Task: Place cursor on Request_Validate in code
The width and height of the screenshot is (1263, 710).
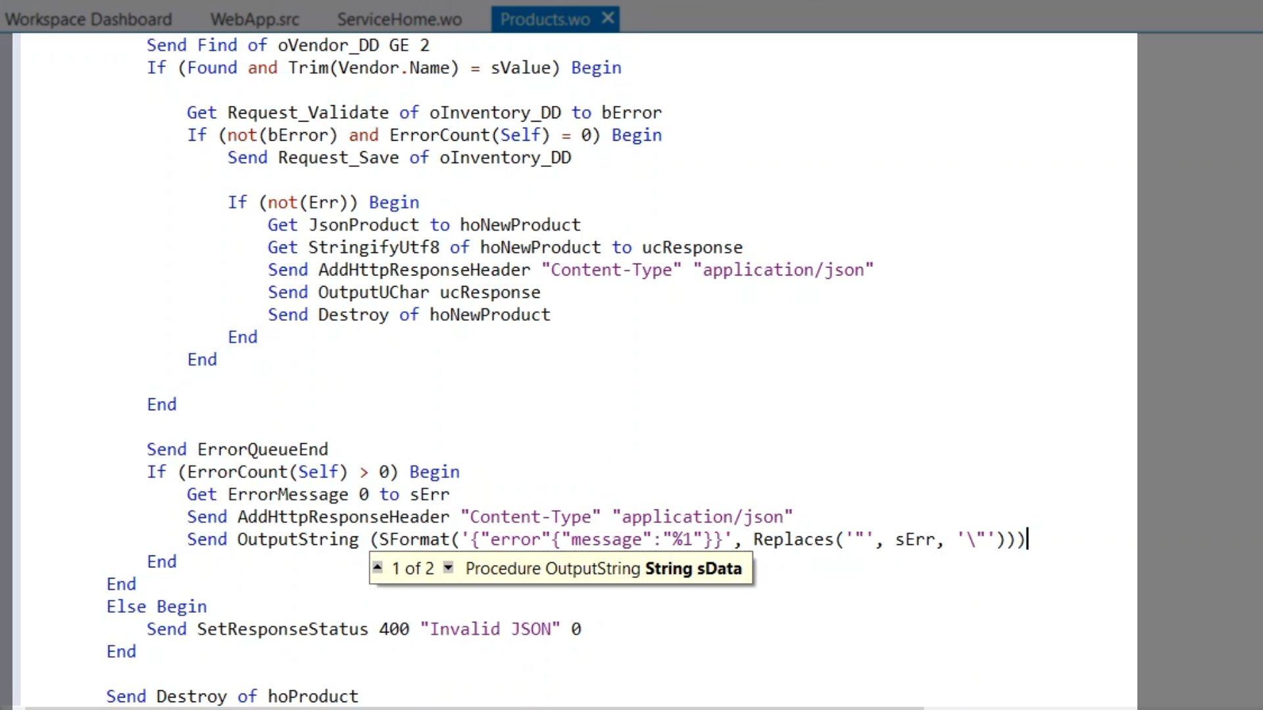Action: click(x=308, y=112)
